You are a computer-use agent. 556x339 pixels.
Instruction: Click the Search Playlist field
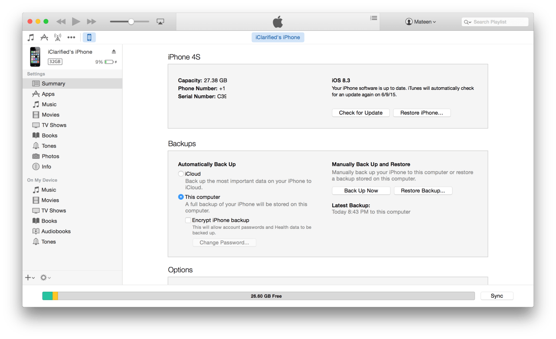(495, 22)
